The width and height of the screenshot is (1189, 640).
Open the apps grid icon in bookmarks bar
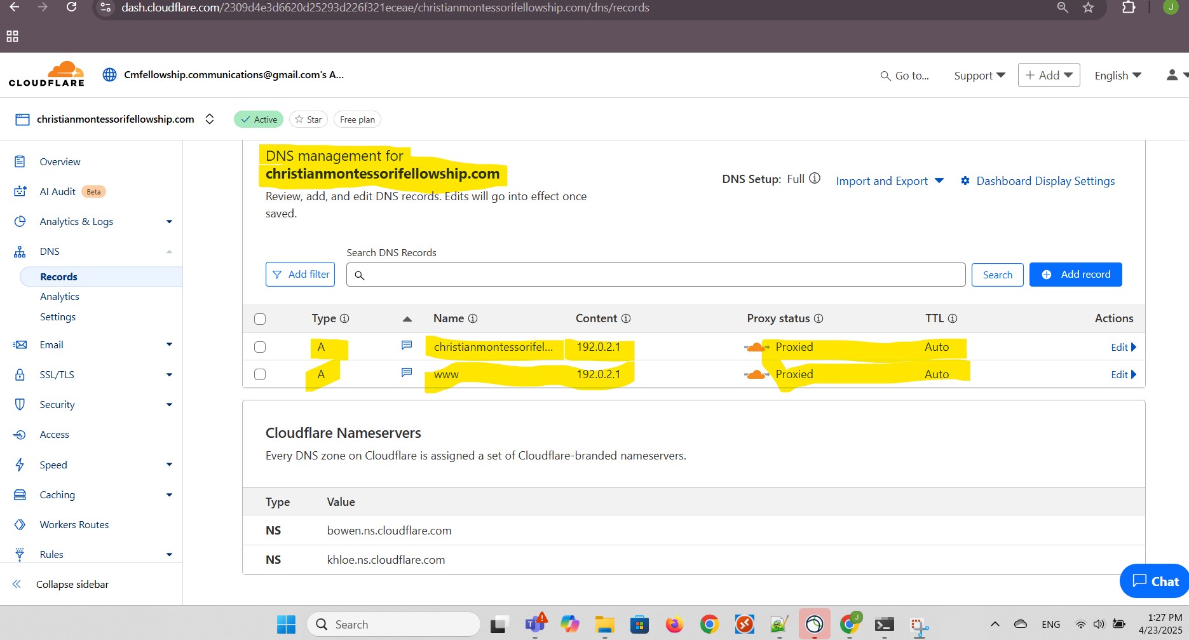[12, 36]
